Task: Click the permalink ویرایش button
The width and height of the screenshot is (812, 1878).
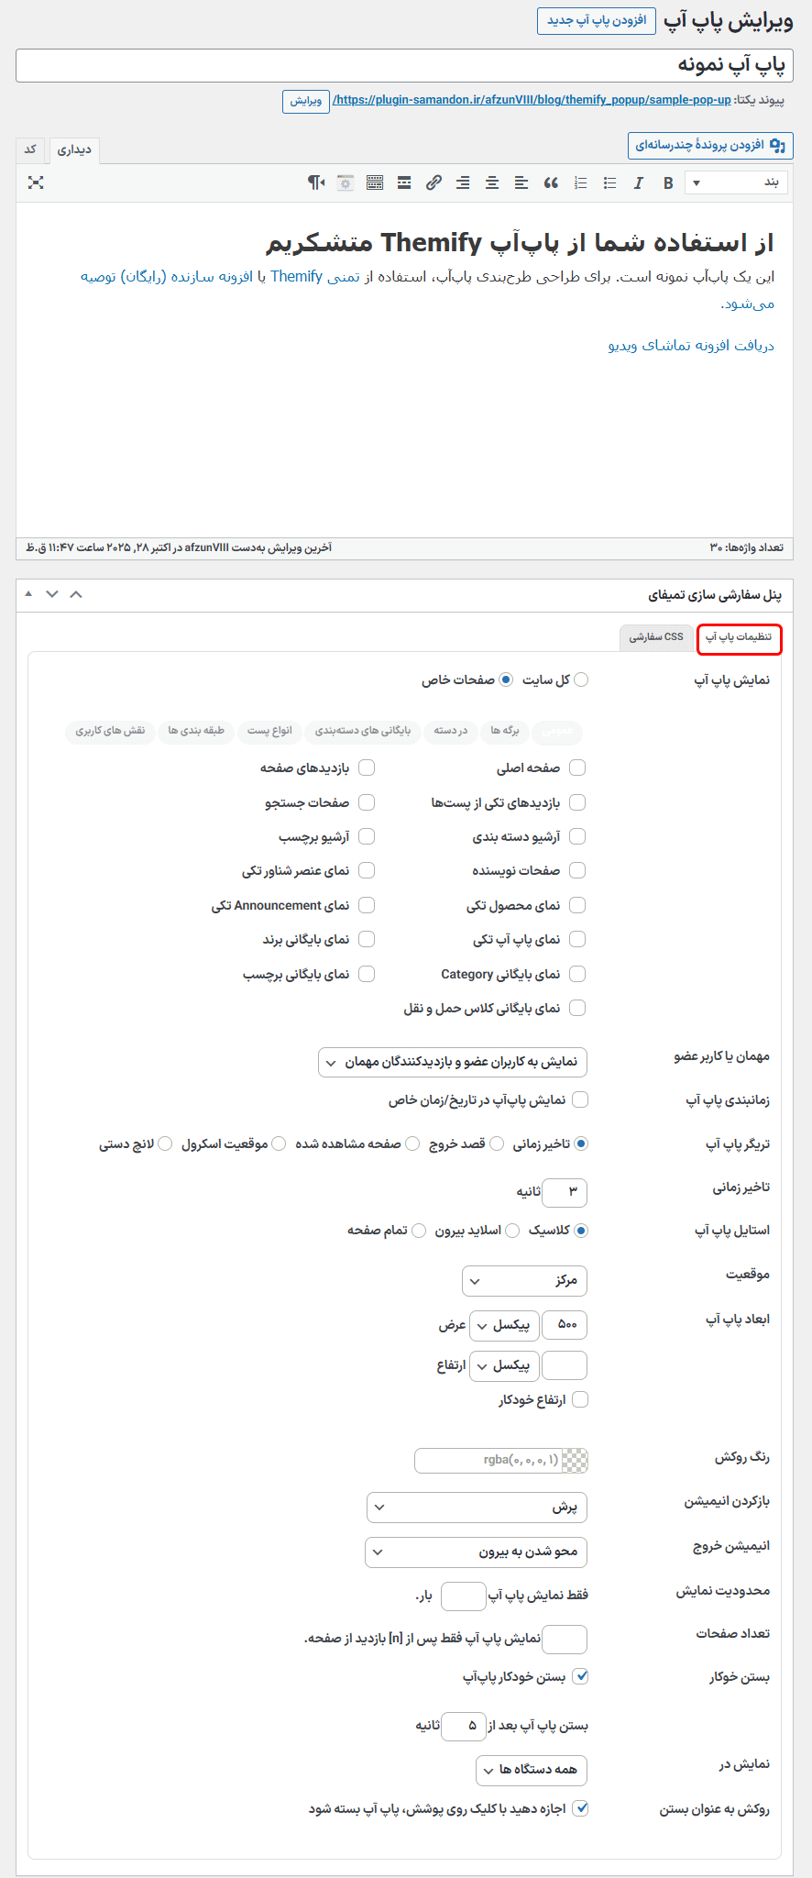Action: (305, 101)
